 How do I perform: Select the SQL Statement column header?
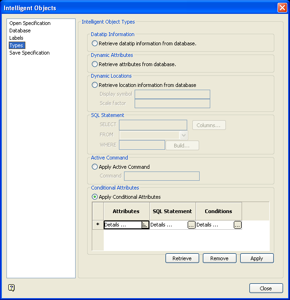(172, 211)
